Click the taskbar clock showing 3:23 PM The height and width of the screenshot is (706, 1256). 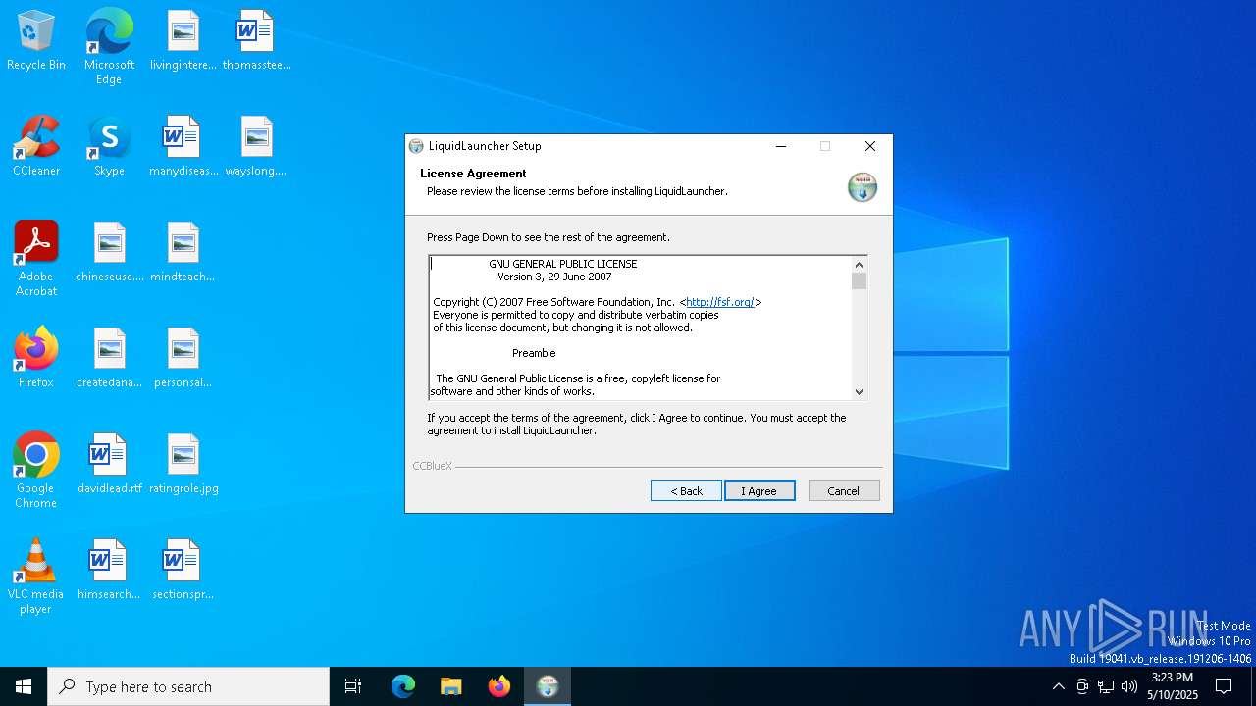pyautogui.click(x=1172, y=686)
